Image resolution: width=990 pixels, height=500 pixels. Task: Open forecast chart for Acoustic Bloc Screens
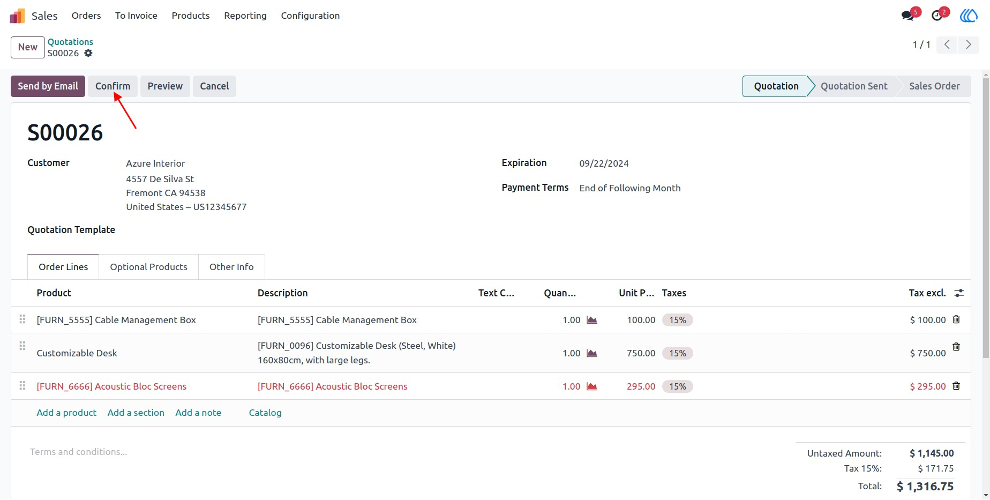592,386
